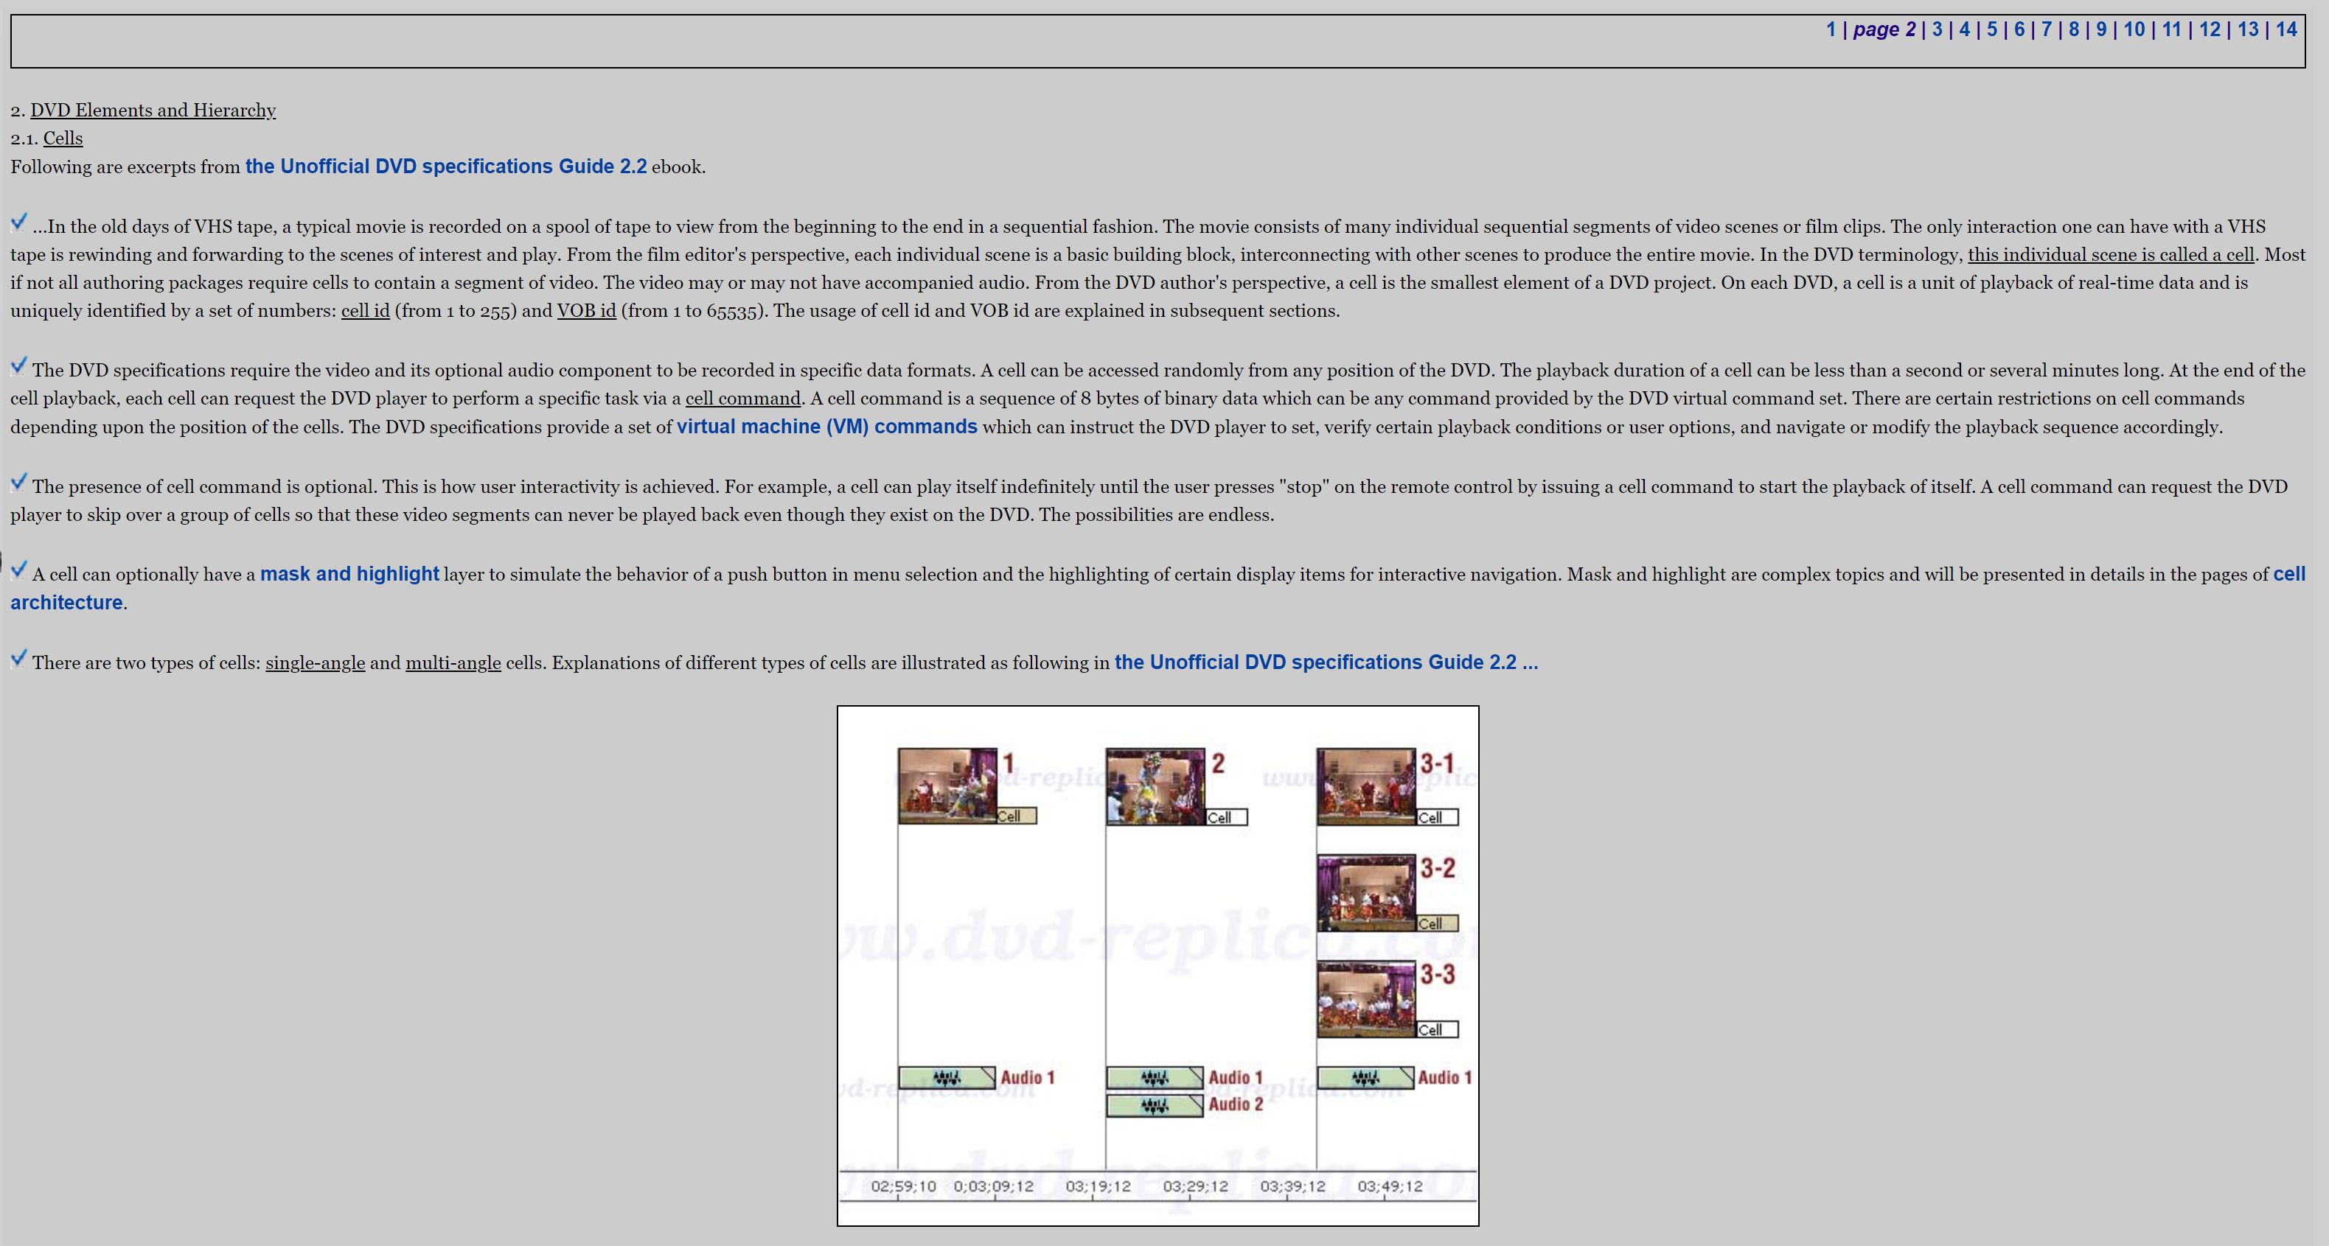The height and width of the screenshot is (1246, 2329).
Task: Open Unofficial DVD specifications Guide 2.2 ebook link
Action: pos(446,167)
